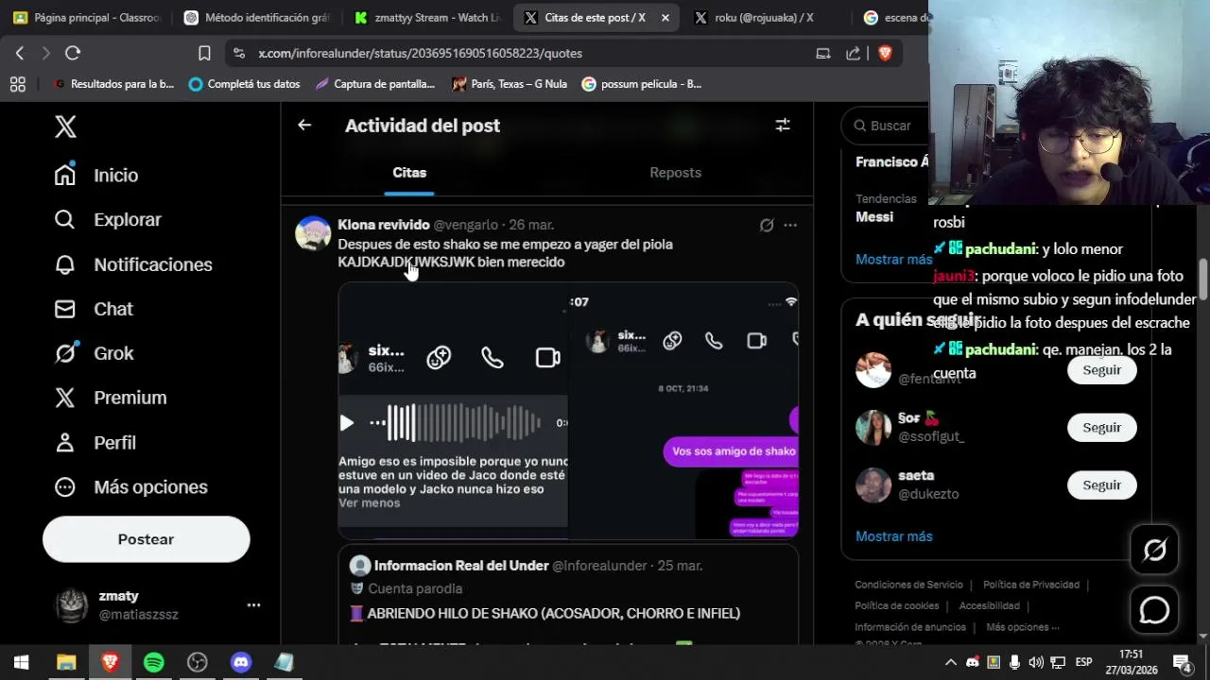Collapse caption with Ver menos
Viewport: 1210px width, 680px height.
coord(369,503)
